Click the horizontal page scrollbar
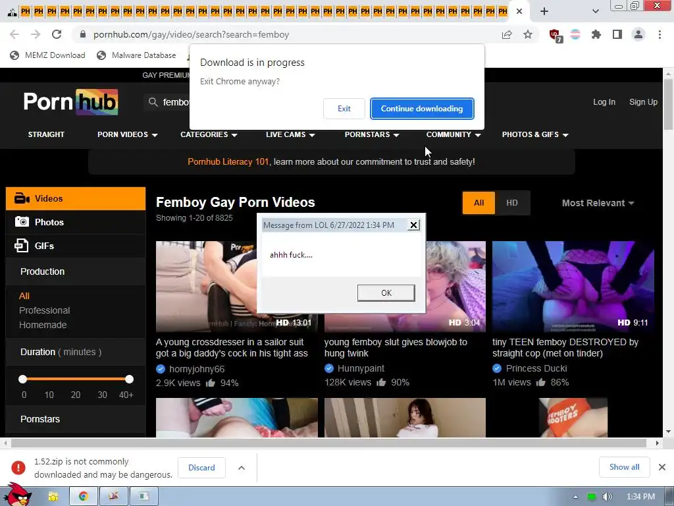This screenshot has width=674, height=506. [x=328, y=443]
